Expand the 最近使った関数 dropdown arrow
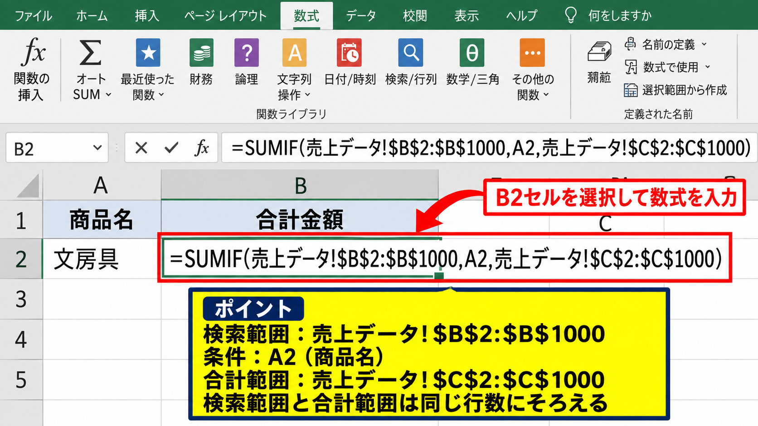This screenshot has width=758, height=426. (161, 95)
